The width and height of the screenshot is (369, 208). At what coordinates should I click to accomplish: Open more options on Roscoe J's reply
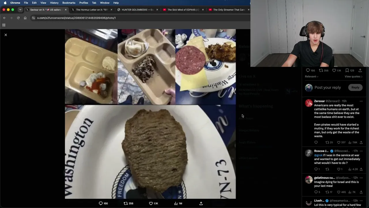(x=361, y=151)
